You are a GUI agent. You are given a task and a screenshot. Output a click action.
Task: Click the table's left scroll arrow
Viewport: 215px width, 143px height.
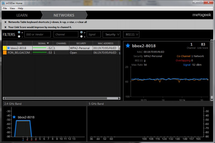pyautogui.click(x=4, y=98)
